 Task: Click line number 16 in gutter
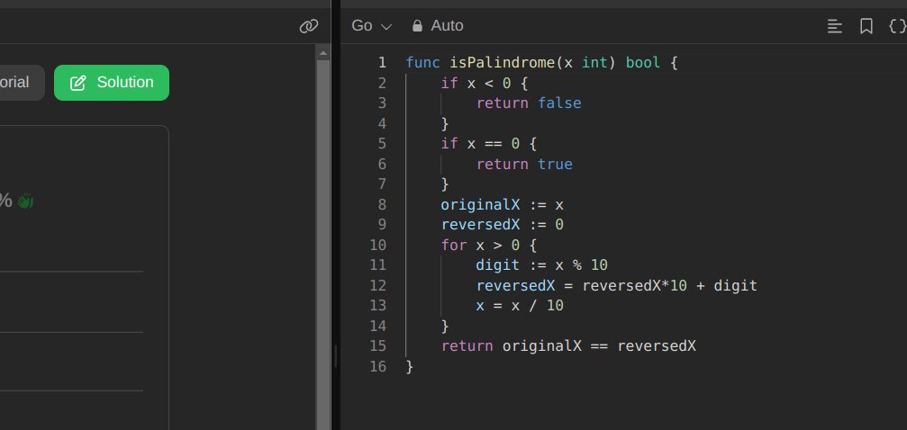(377, 366)
